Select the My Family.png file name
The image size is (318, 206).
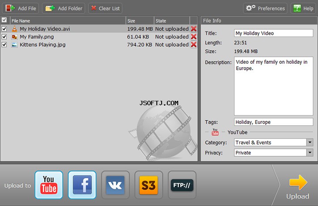tap(37, 37)
